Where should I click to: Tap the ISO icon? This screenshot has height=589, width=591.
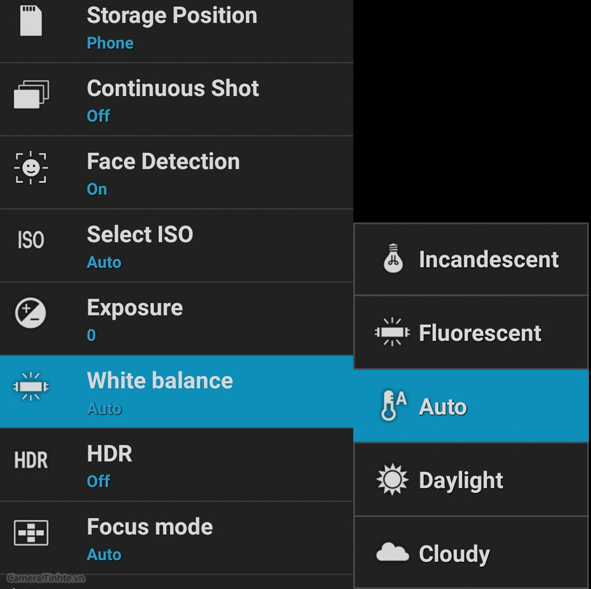coord(31,240)
